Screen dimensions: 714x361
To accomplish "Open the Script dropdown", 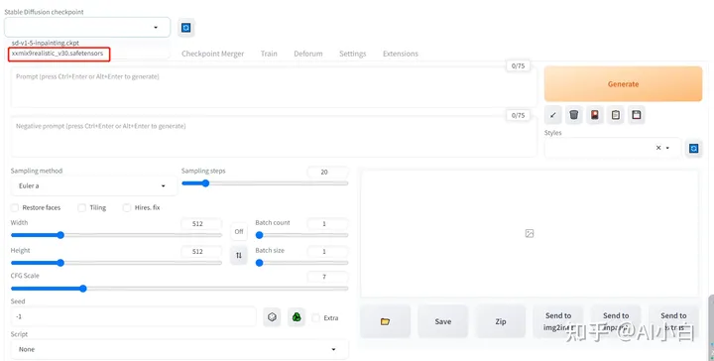I will point(179,349).
